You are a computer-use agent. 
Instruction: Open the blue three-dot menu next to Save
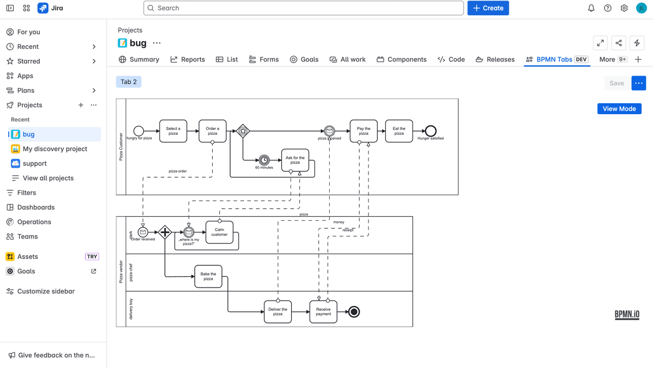coord(639,83)
